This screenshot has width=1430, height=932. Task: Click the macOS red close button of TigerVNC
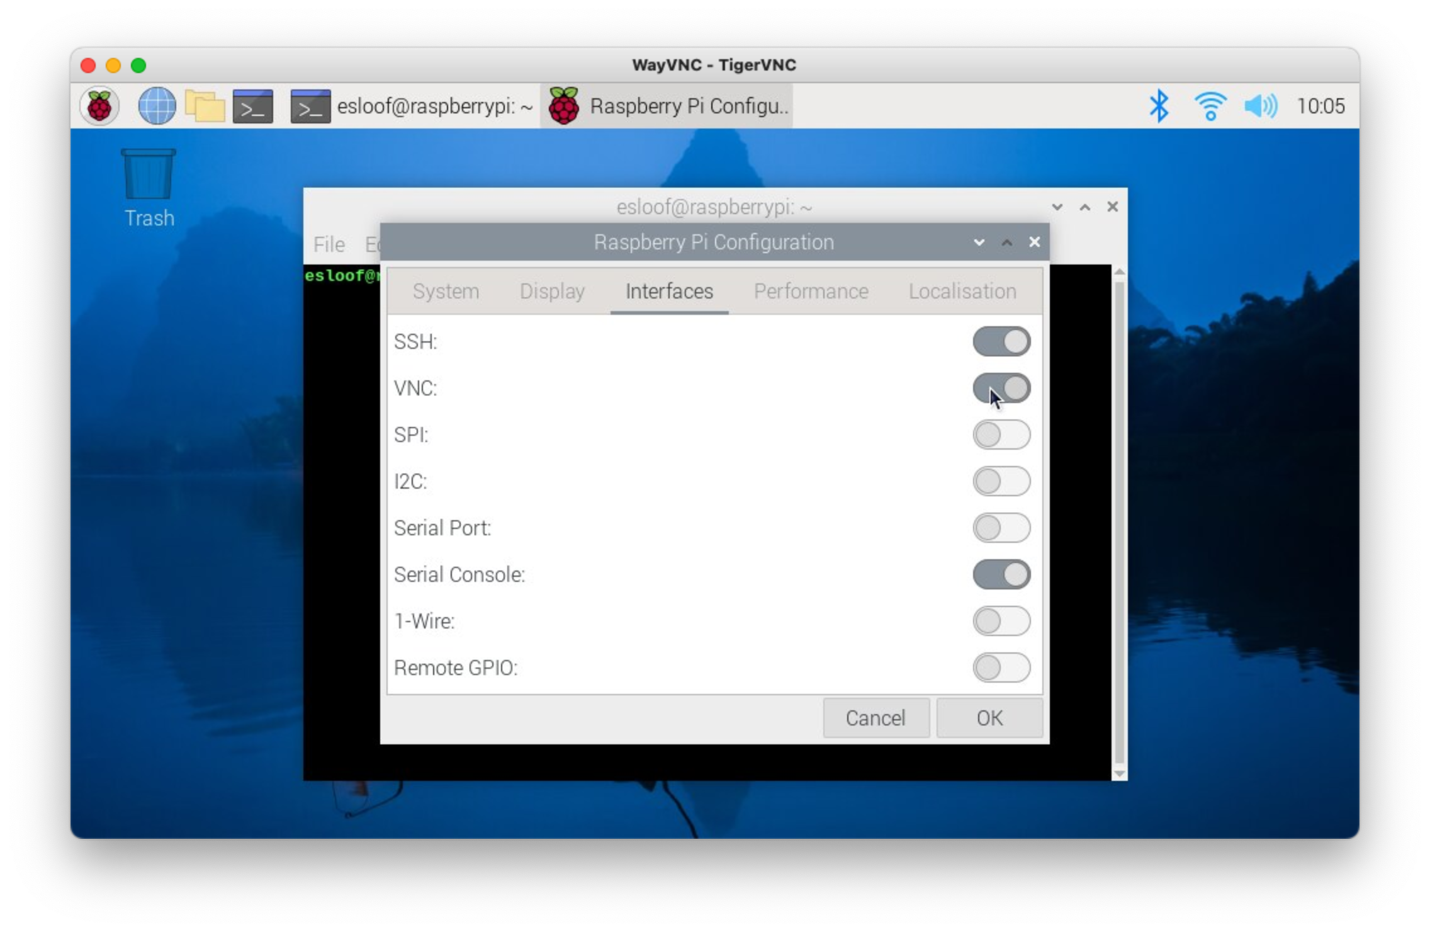click(88, 65)
